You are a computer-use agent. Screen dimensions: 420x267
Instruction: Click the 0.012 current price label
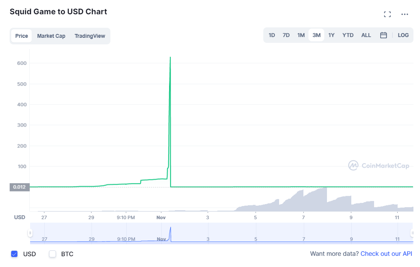point(20,187)
